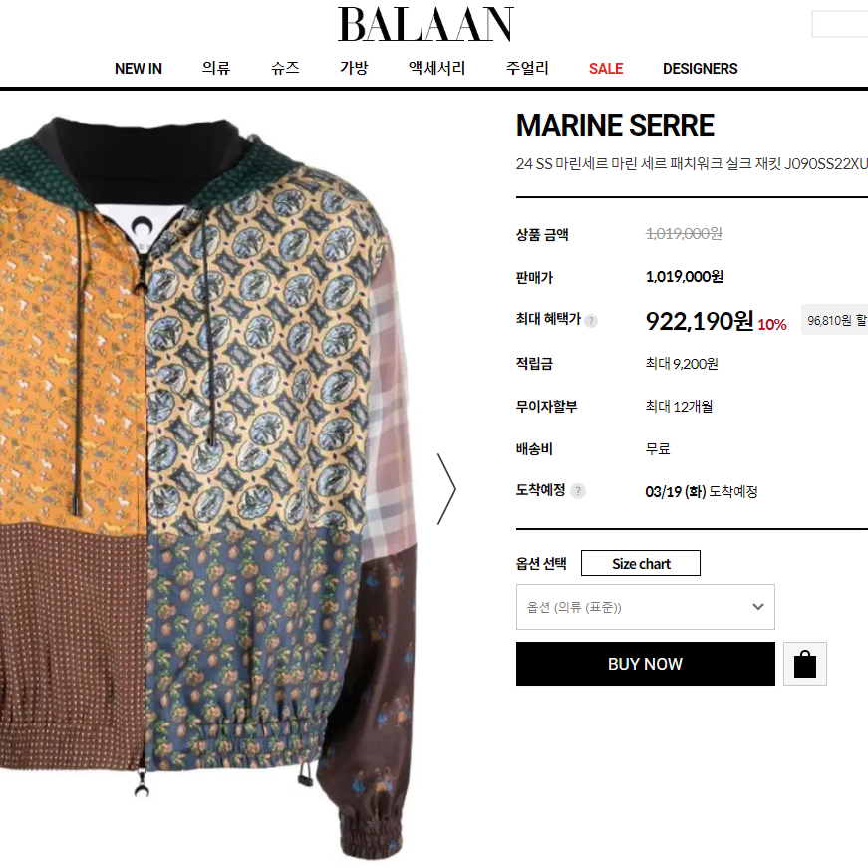
Task: Open the 주얼리 category menu
Action: point(527,68)
